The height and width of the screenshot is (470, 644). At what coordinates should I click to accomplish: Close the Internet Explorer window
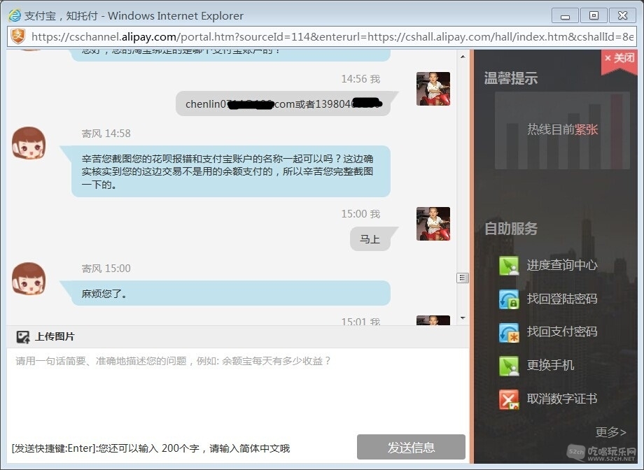(622, 16)
